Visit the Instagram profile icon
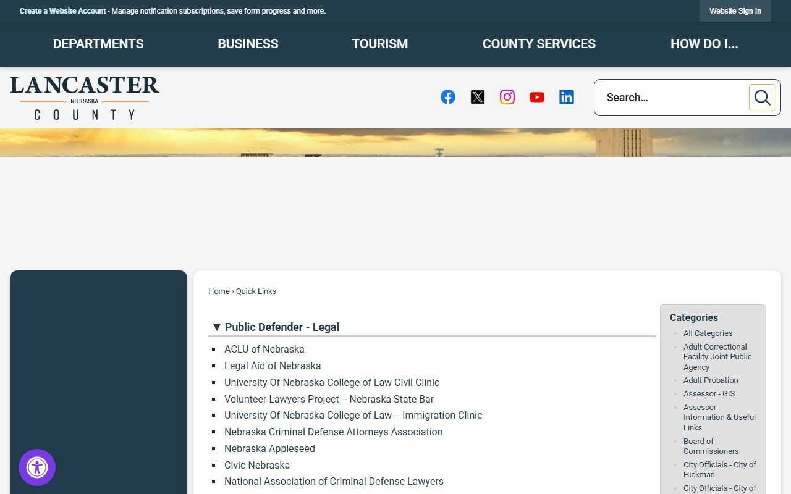Viewport: 791px width, 494px height. [507, 97]
